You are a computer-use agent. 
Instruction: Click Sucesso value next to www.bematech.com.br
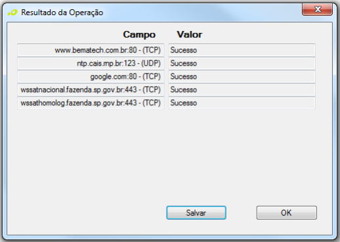242,50
